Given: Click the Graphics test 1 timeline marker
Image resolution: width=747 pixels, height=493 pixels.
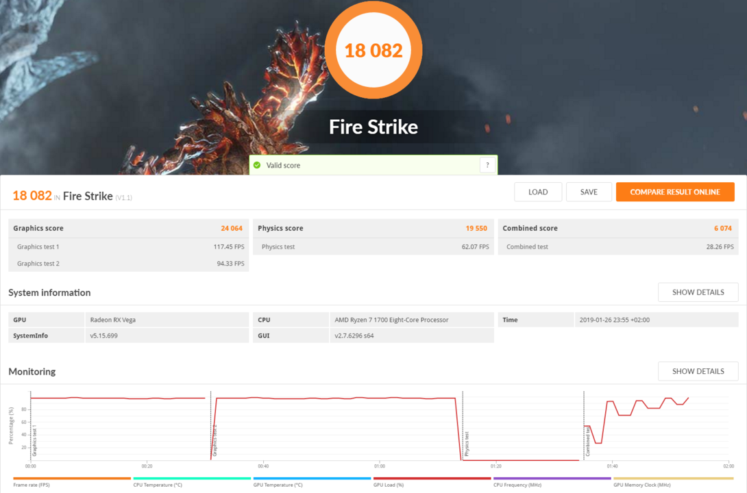Looking at the screenshot, I should 34,441.
